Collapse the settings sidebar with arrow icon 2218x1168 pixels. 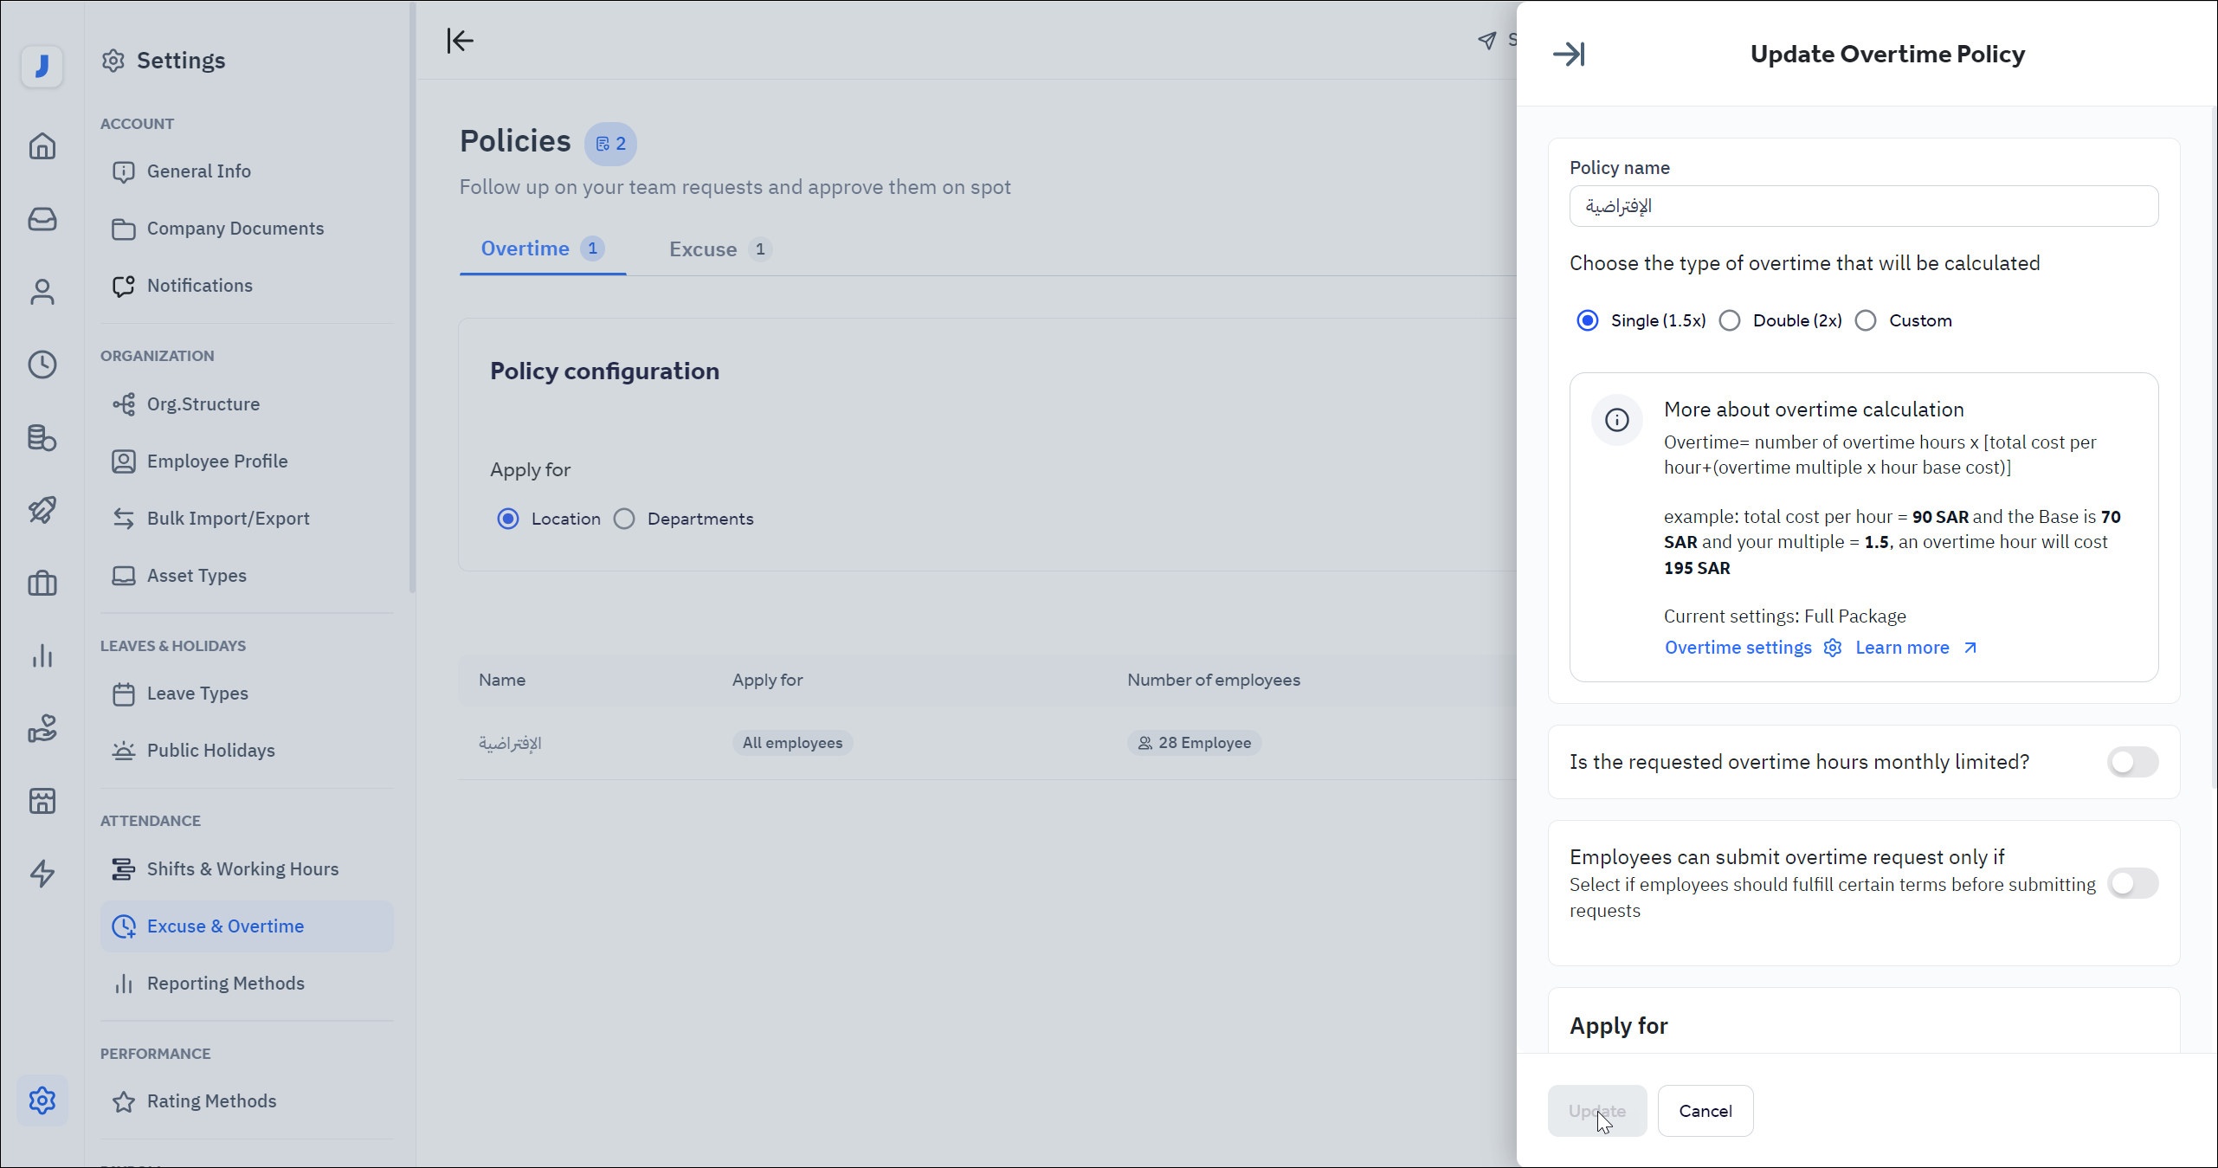(460, 41)
